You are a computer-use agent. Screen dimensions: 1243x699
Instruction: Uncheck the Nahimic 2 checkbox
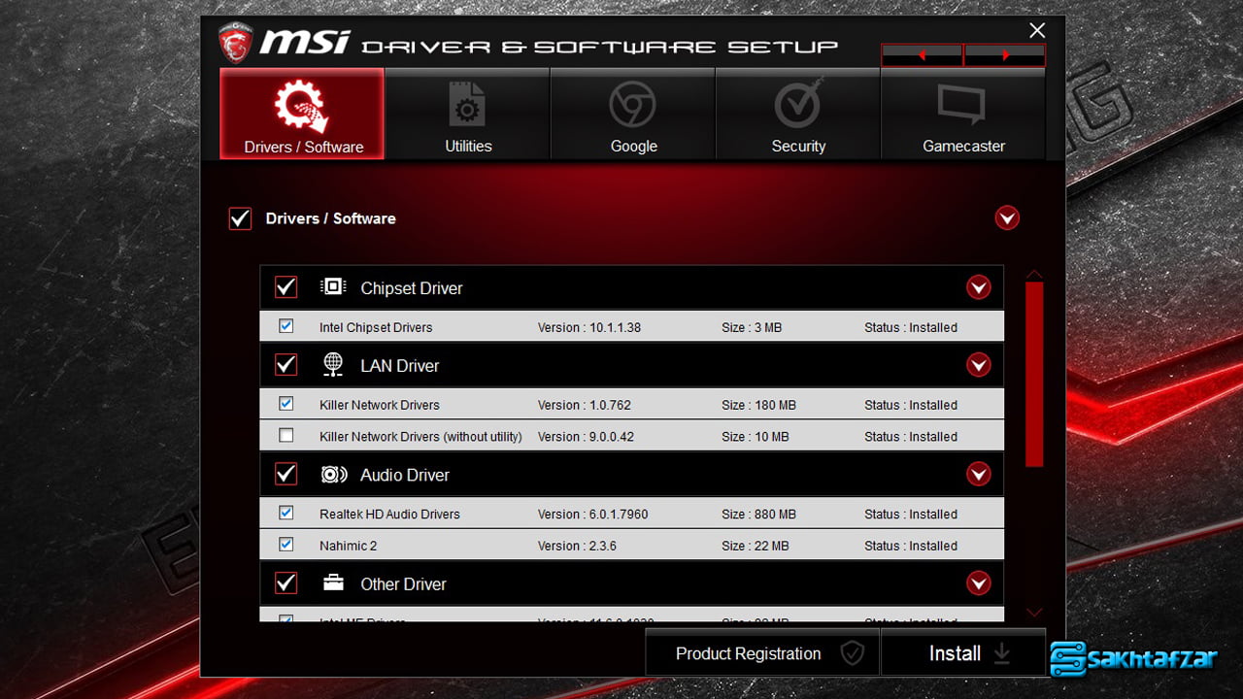click(x=286, y=545)
